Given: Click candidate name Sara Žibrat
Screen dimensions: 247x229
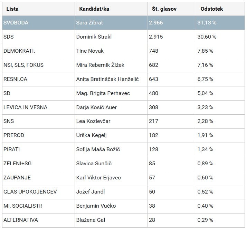Looking at the screenshot, I should (x=89, y=23).
